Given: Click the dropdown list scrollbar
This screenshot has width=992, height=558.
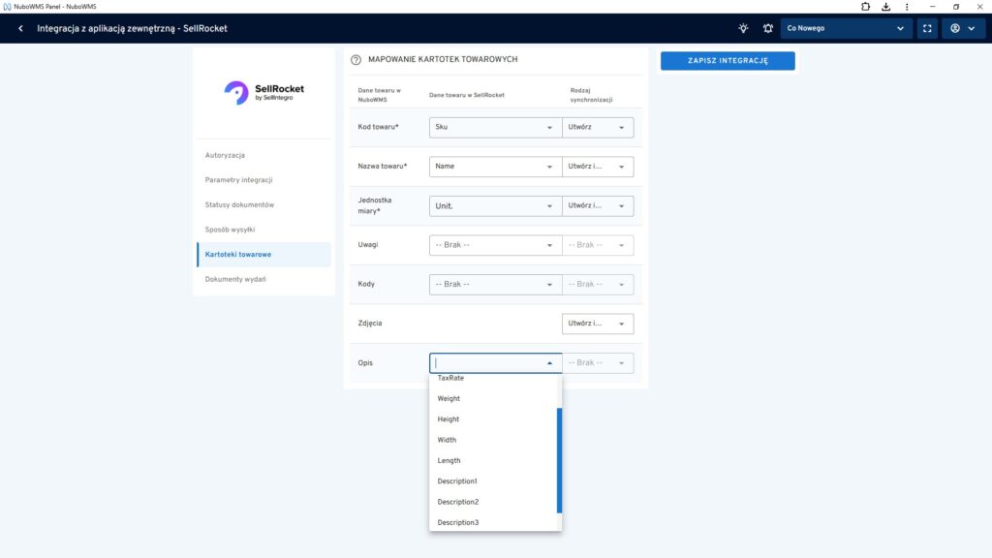Looking at the screenshot, I should (559, 460).
